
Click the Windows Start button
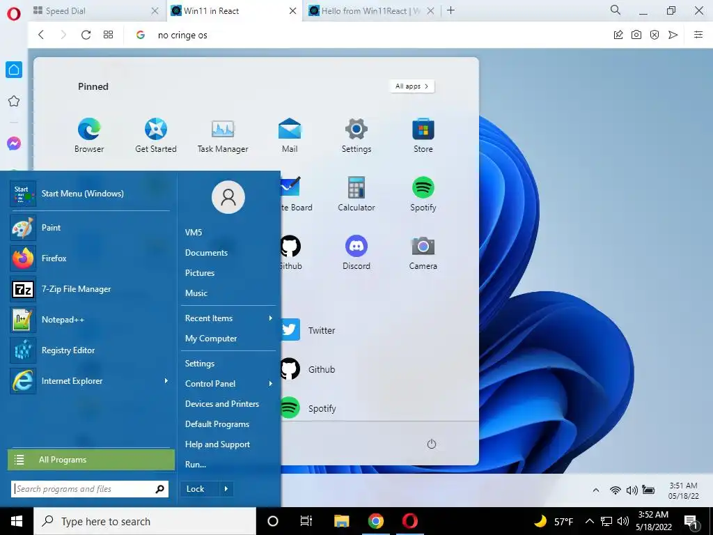click(x=17, y=521)
